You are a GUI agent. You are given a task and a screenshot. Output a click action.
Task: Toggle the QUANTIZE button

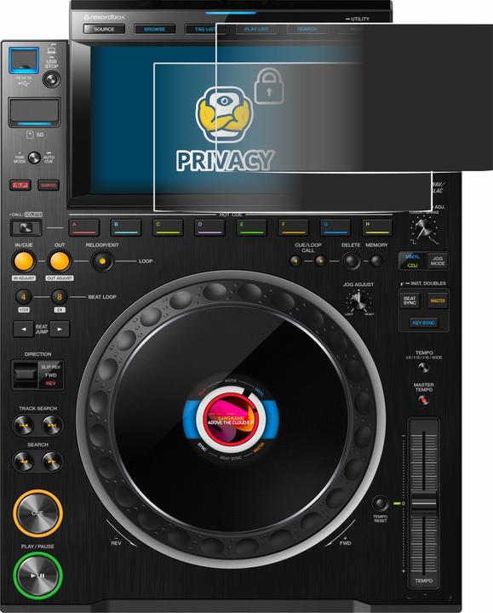(x=49, y=185)
